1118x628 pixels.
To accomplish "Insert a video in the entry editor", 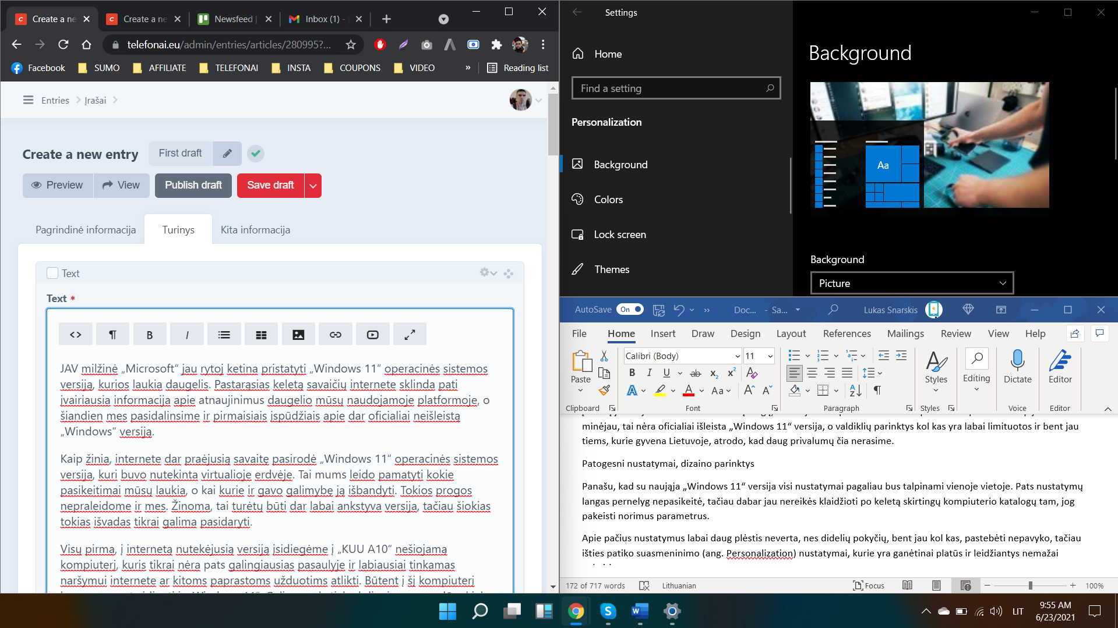I will pyautogui.click(x=373, y=335).
